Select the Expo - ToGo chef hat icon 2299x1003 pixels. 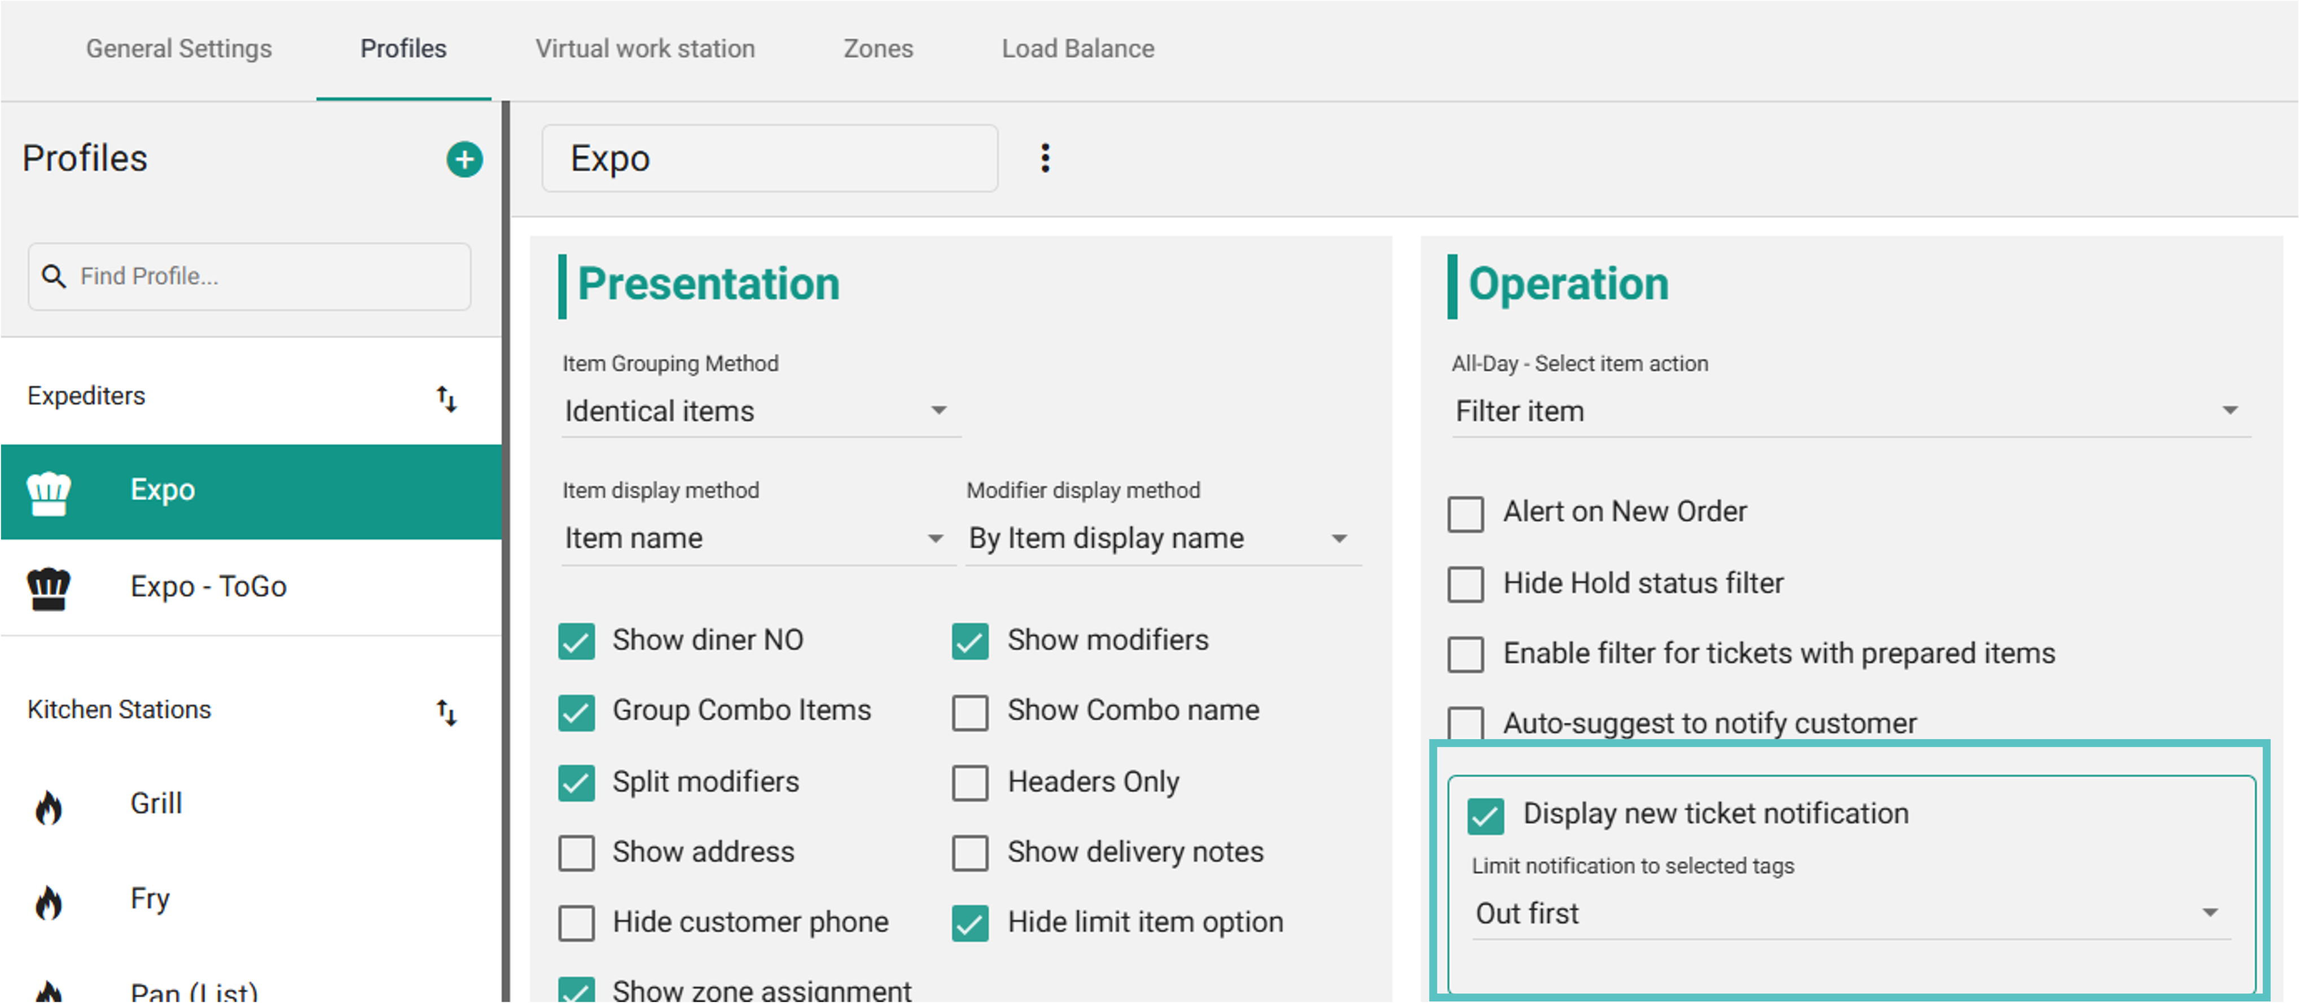coord(48,588)
